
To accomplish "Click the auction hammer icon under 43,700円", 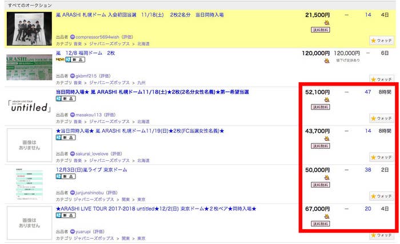I will point(326,139).
